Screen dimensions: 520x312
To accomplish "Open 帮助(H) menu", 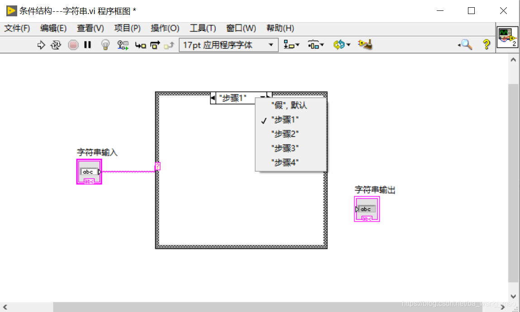I will tap(280, 28).
